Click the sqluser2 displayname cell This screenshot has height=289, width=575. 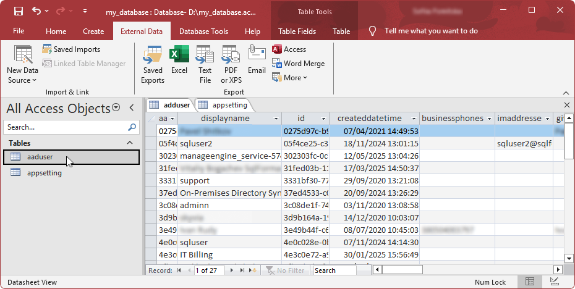pos(230,144)
